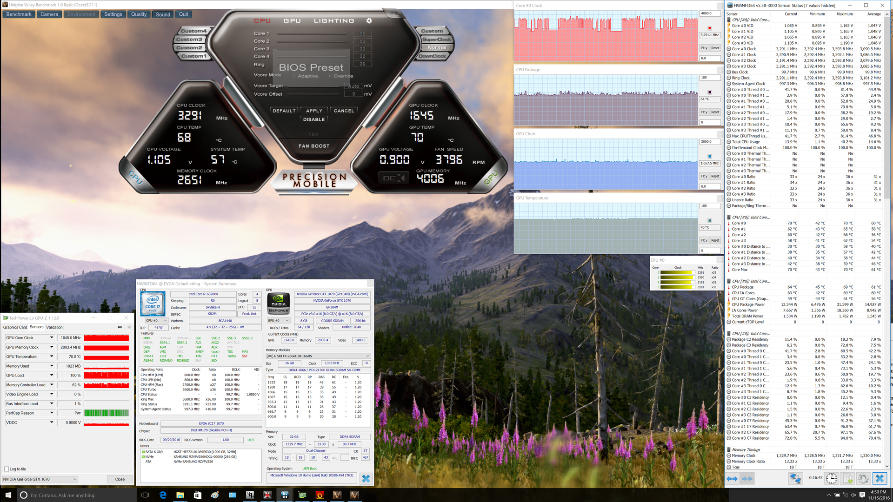Click Core 1 ratio slider in Precision Mobile
This screenshot has height=502, width=893.
click(x=312, y=33)
